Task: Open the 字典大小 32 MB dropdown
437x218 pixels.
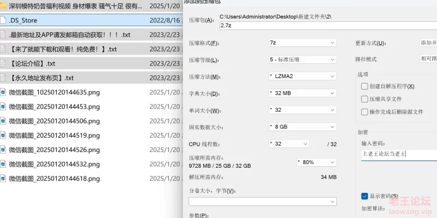Action: (x=303, y=93)
